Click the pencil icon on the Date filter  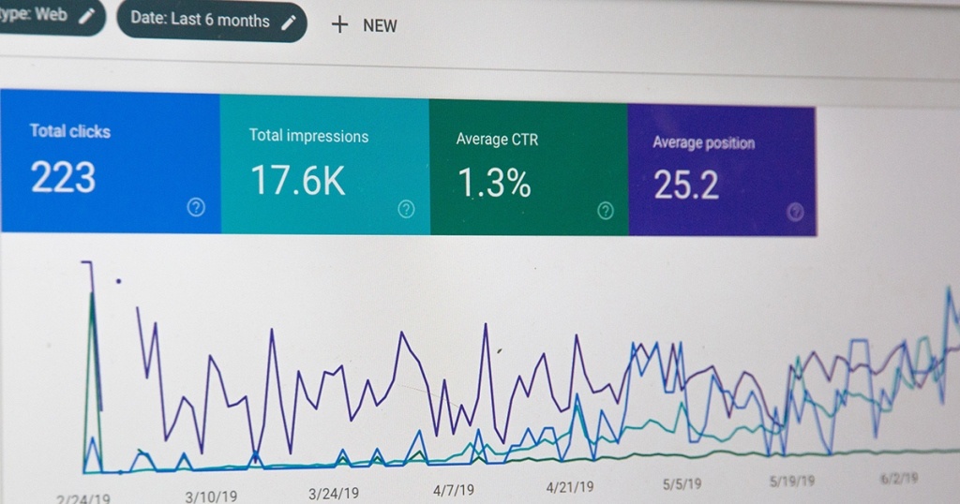click(290, 22)
